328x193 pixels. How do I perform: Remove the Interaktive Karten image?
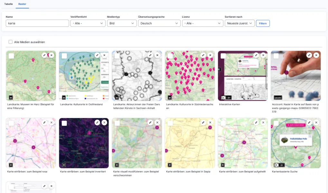tap(263, 55)
